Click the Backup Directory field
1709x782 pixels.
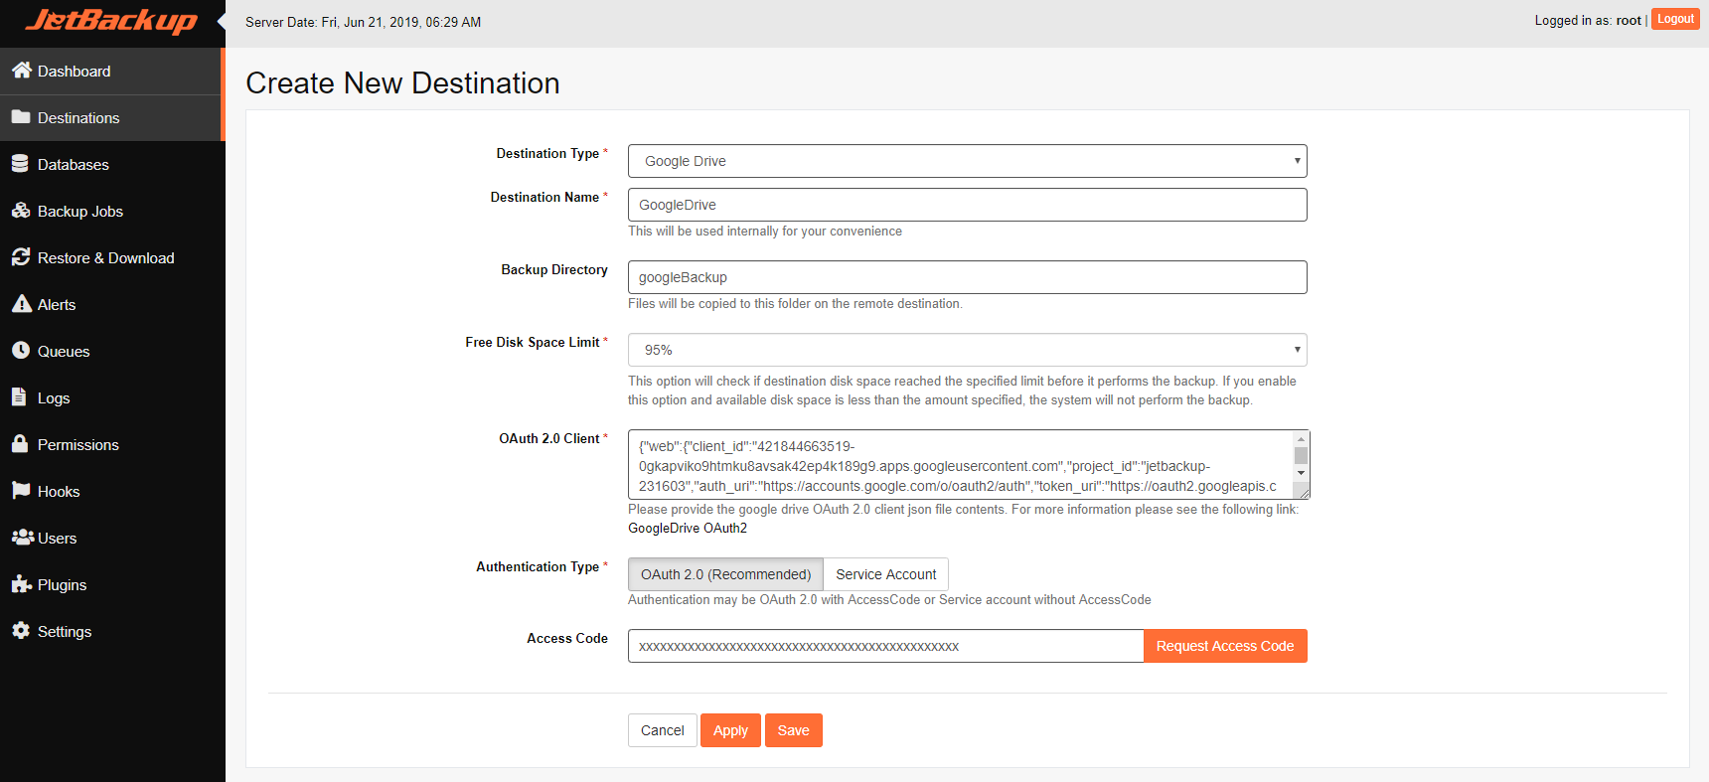tap(967, 277)
